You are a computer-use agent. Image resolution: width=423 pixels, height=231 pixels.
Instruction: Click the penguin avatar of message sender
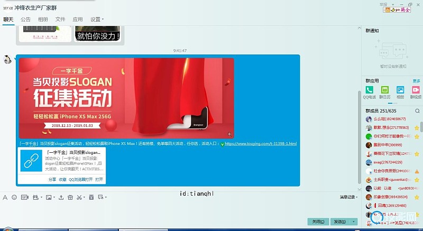pyautogui.click(x=7, y=60)
